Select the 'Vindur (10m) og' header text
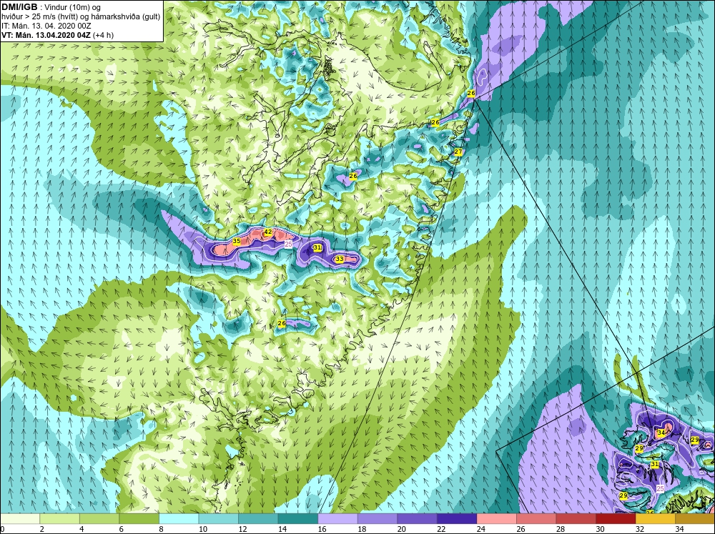715x534 pixels. tap(73, 7)
